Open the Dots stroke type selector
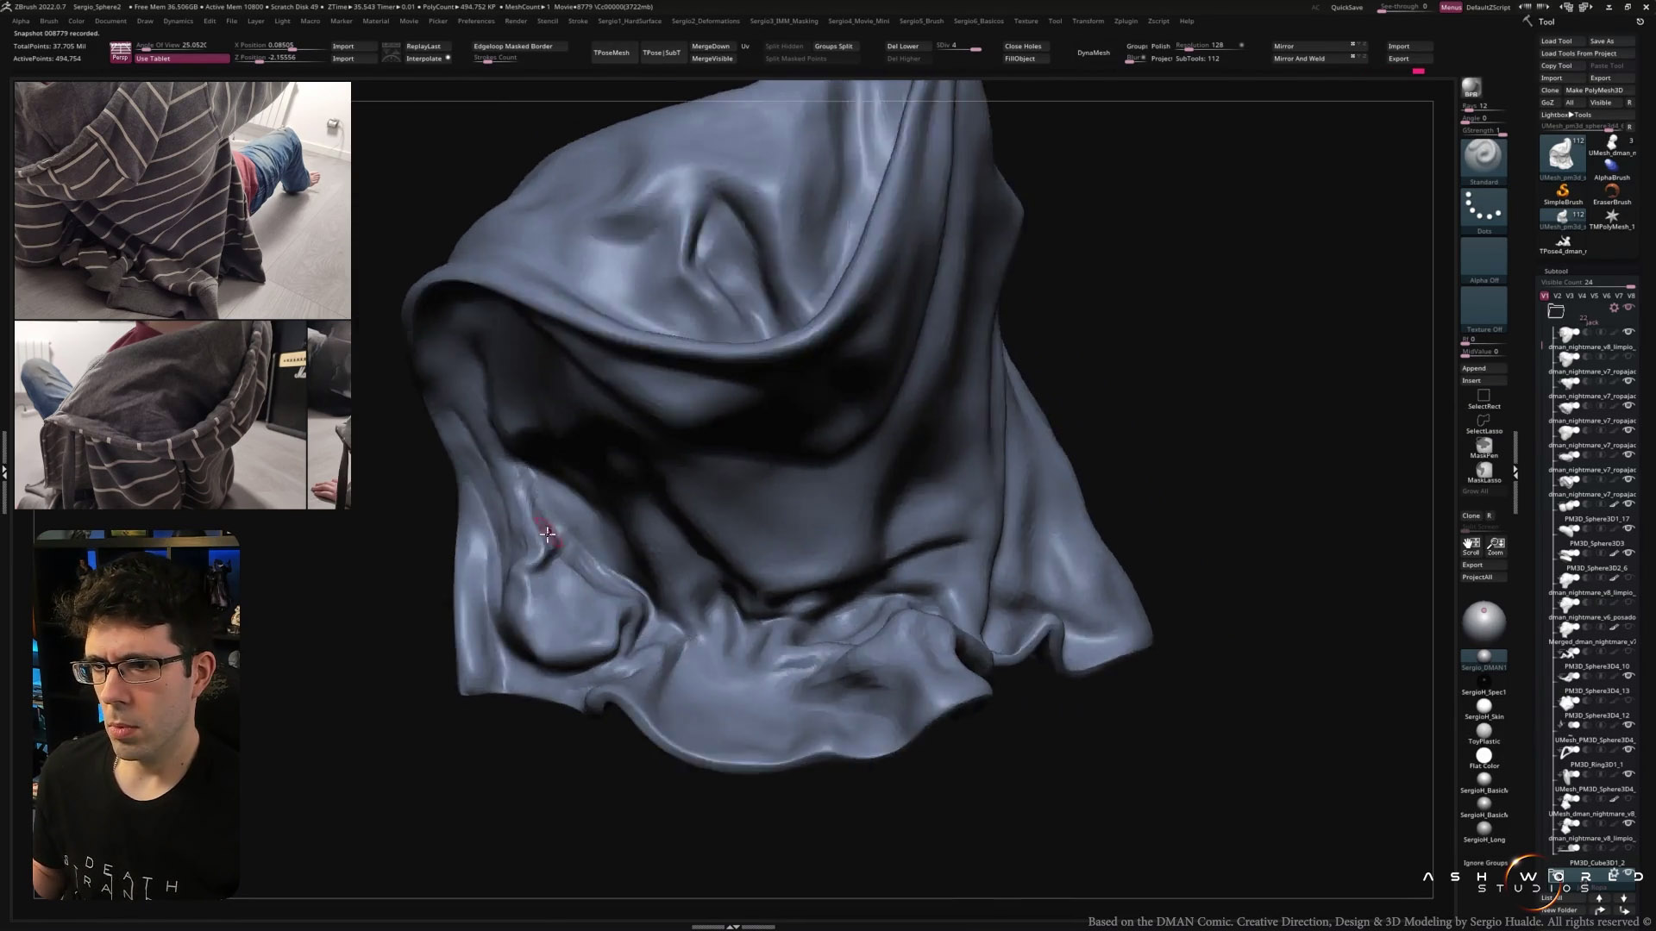 click(x=1483, y=209)
